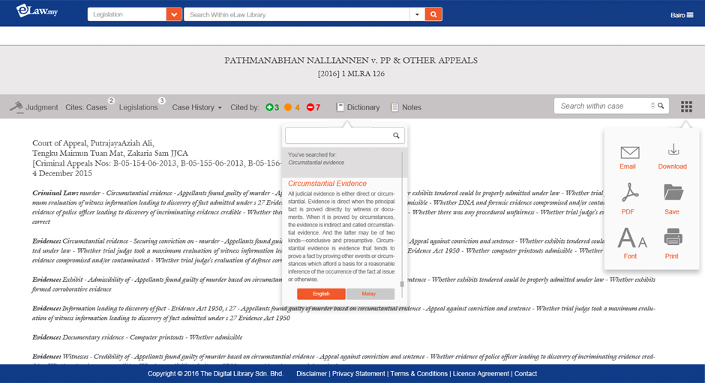Switch dictionary language to English

321,294
